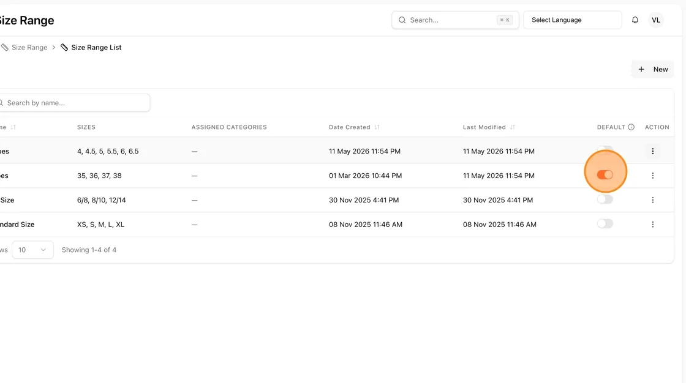This screenshot has height=383, width=686.
Task: Sort by Last Modified arrows icon
Action: click(x=512, y=127)
